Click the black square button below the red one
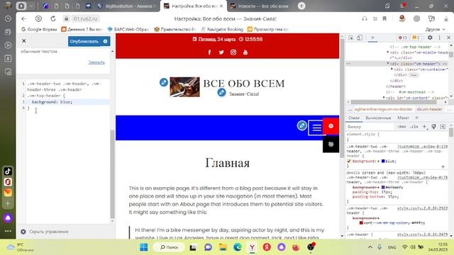 [x=331, y=144]
